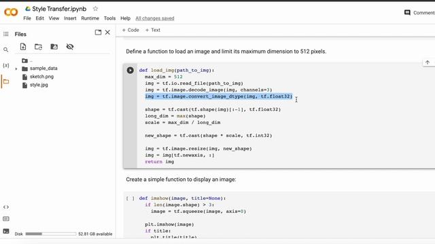Click the Google Drive icon beside the title
The height and width of the screenshot is (244, 435).
(28, 9)
